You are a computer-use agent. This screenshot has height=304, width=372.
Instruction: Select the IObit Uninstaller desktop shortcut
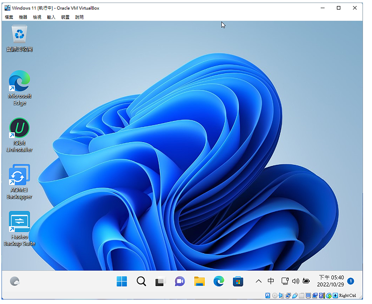point(20,135)
